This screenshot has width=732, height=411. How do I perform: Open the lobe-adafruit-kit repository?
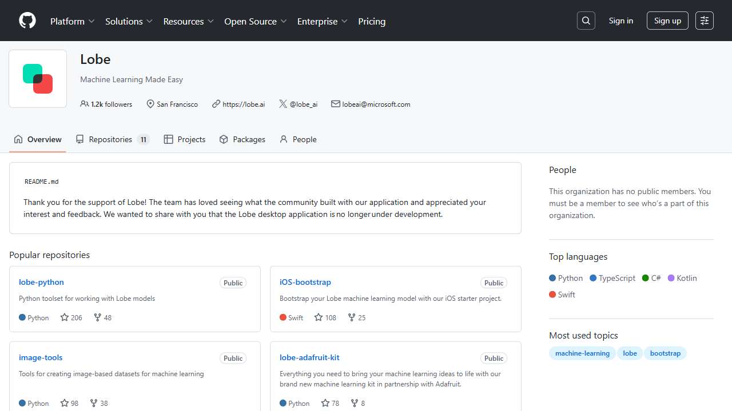pyautogui.click(x=309, y=357)
